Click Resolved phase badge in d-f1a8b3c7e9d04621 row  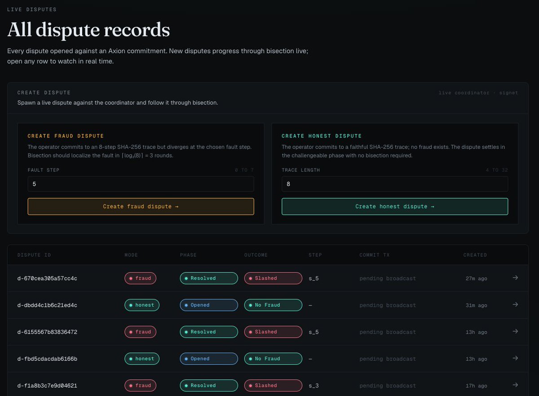click(209, 386)
